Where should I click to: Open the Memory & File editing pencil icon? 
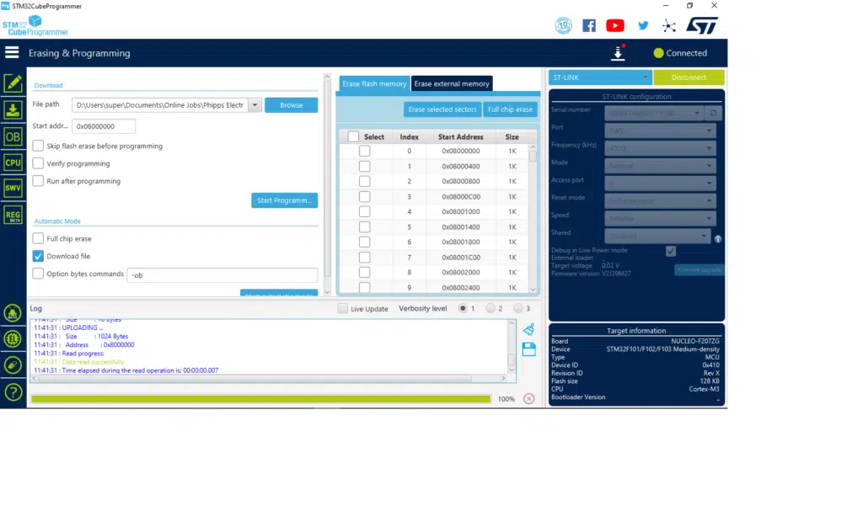point(13,83)
